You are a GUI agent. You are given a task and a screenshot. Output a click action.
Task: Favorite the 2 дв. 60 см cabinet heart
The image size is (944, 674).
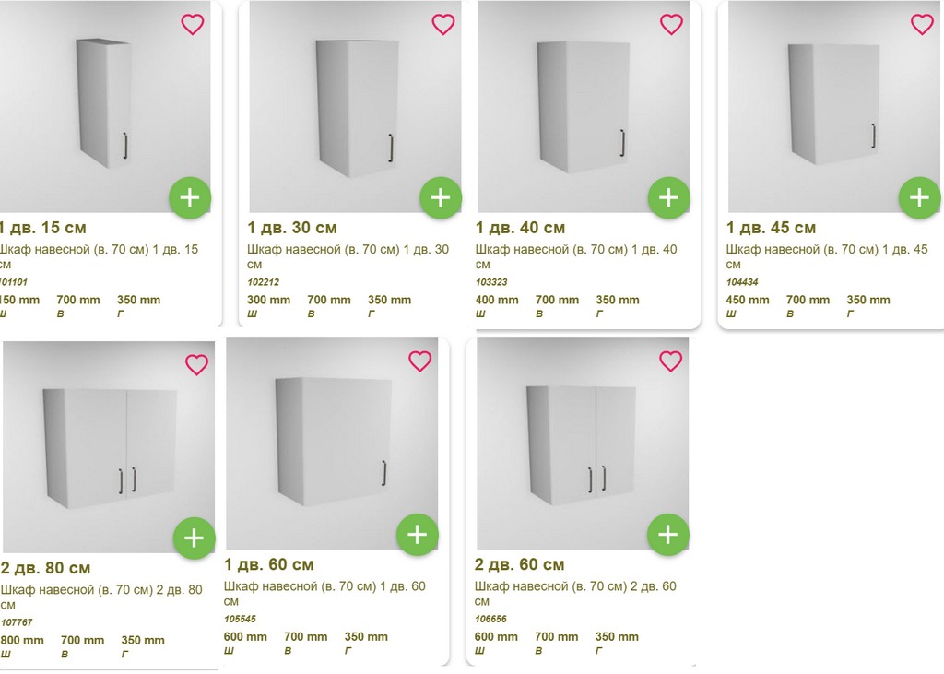(x=670, y=361)
